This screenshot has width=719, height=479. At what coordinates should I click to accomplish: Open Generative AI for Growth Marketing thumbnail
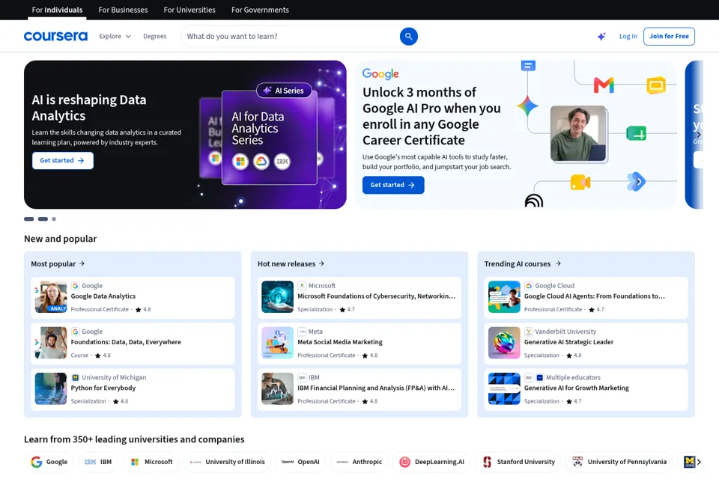point(504,388)
